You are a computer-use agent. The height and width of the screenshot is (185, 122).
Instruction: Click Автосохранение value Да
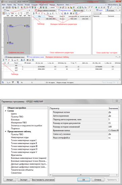[113, 116]
